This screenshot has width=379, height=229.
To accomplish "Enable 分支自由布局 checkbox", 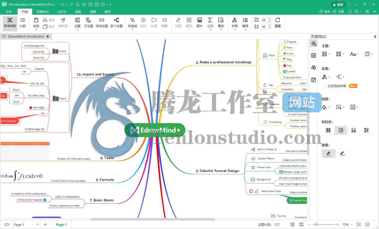I will [324, 86].
